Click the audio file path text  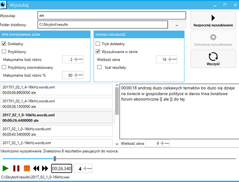(35, 177)
